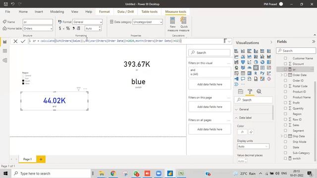Switch to the Modeling ribbon tab
The width and height of the screenshot is (317, 178).
click(x=57, y=12)
